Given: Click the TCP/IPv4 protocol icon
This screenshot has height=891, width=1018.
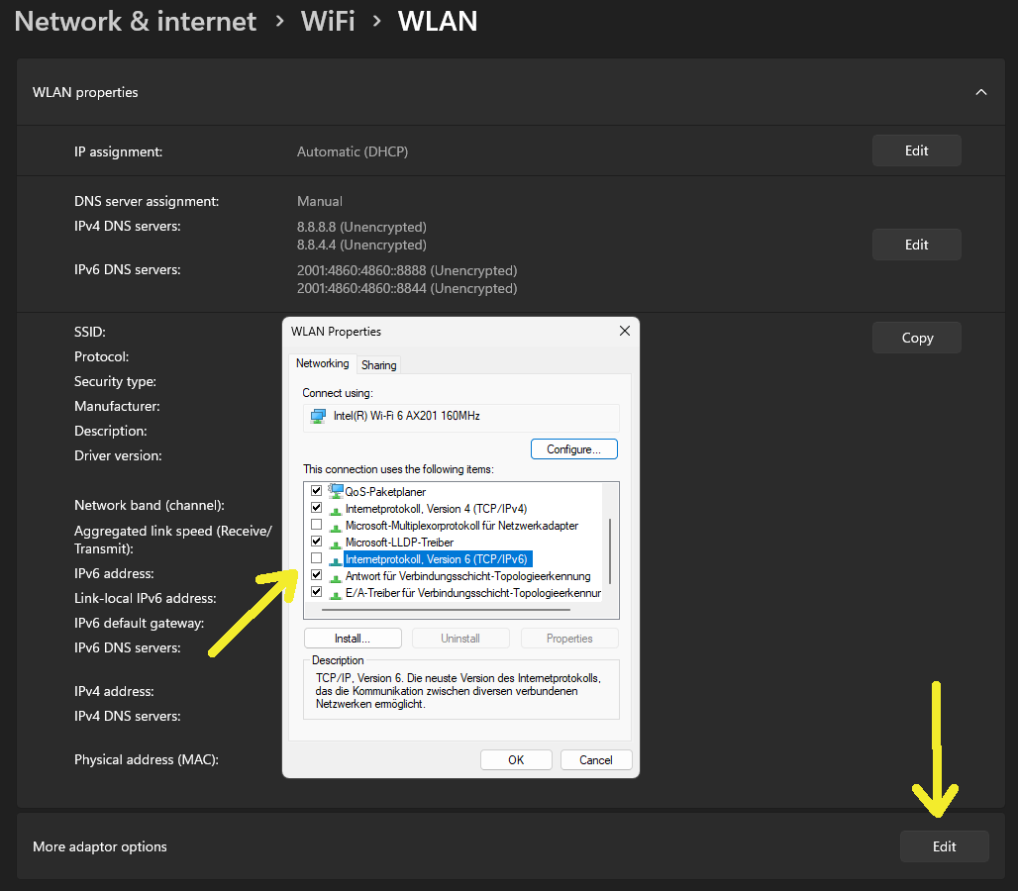Looking at the screenshot, I should tap(336, 510).
